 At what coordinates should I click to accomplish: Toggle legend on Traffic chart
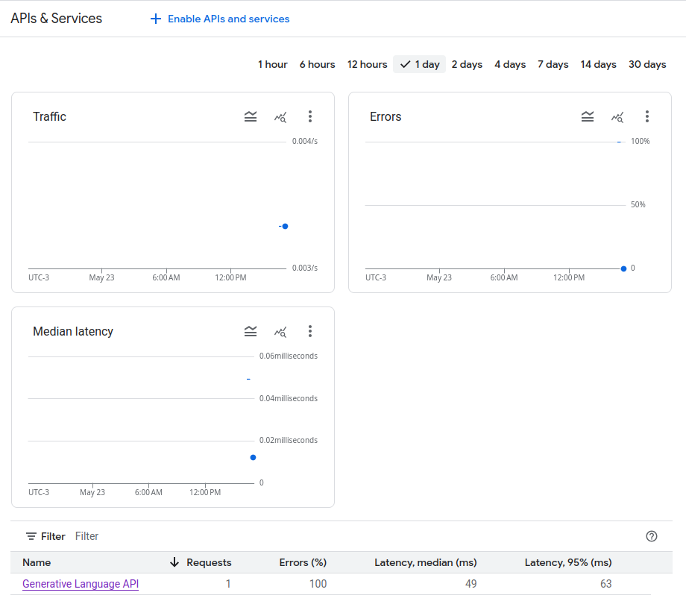251,116
